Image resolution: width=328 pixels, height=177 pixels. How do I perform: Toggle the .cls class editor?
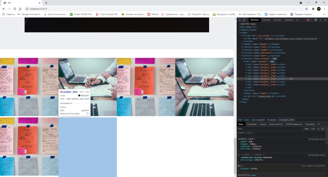tap(313, 129)
